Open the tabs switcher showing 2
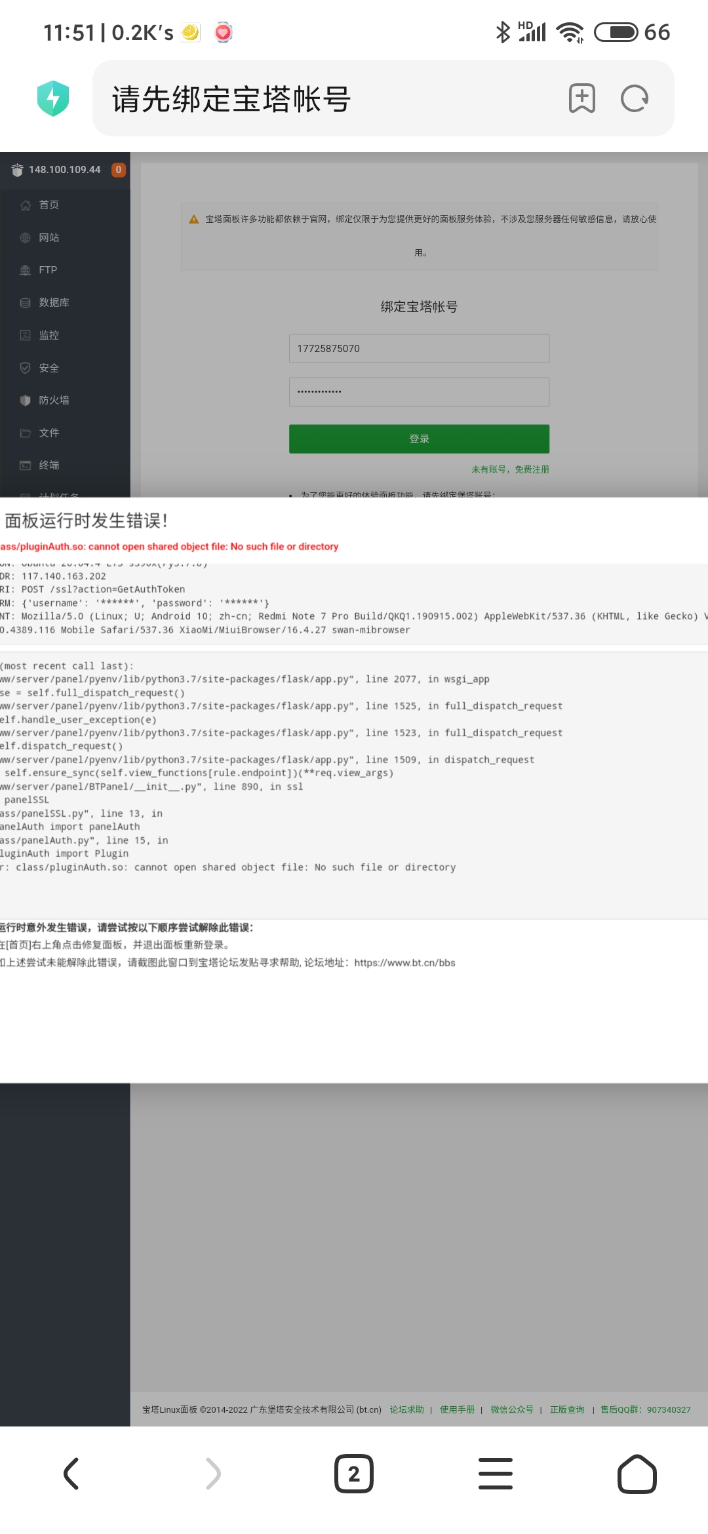This screenshot has width=708, height=1534. pyautogui.click(x=354, y=1474)
